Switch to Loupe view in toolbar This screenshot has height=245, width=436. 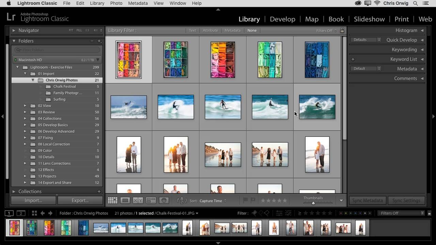(x=125, y=200)
